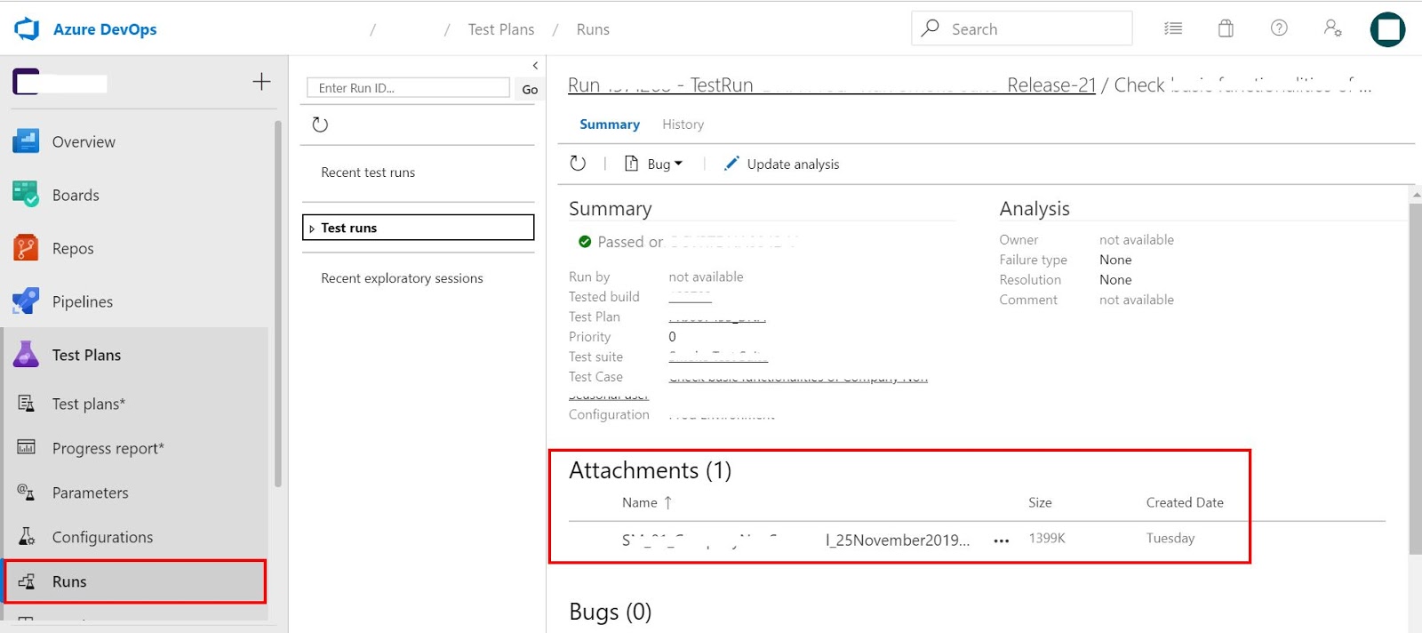The width and height of the screenshot is (1422, 633).
Task: Switch to the History tab
Action: tap(683, 124)
